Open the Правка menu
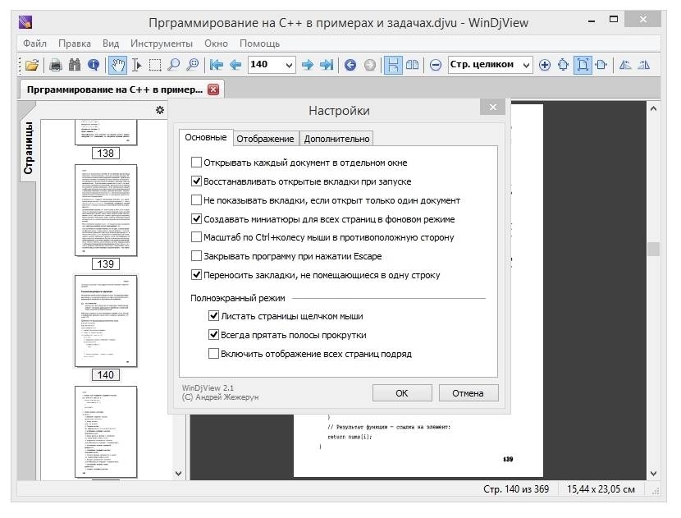681x518 pixels. click(75, 44)
